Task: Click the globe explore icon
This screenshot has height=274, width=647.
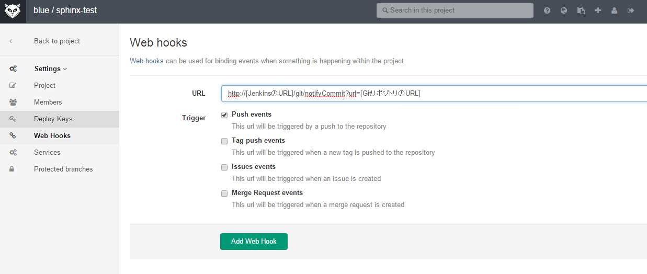Action: 564,10
